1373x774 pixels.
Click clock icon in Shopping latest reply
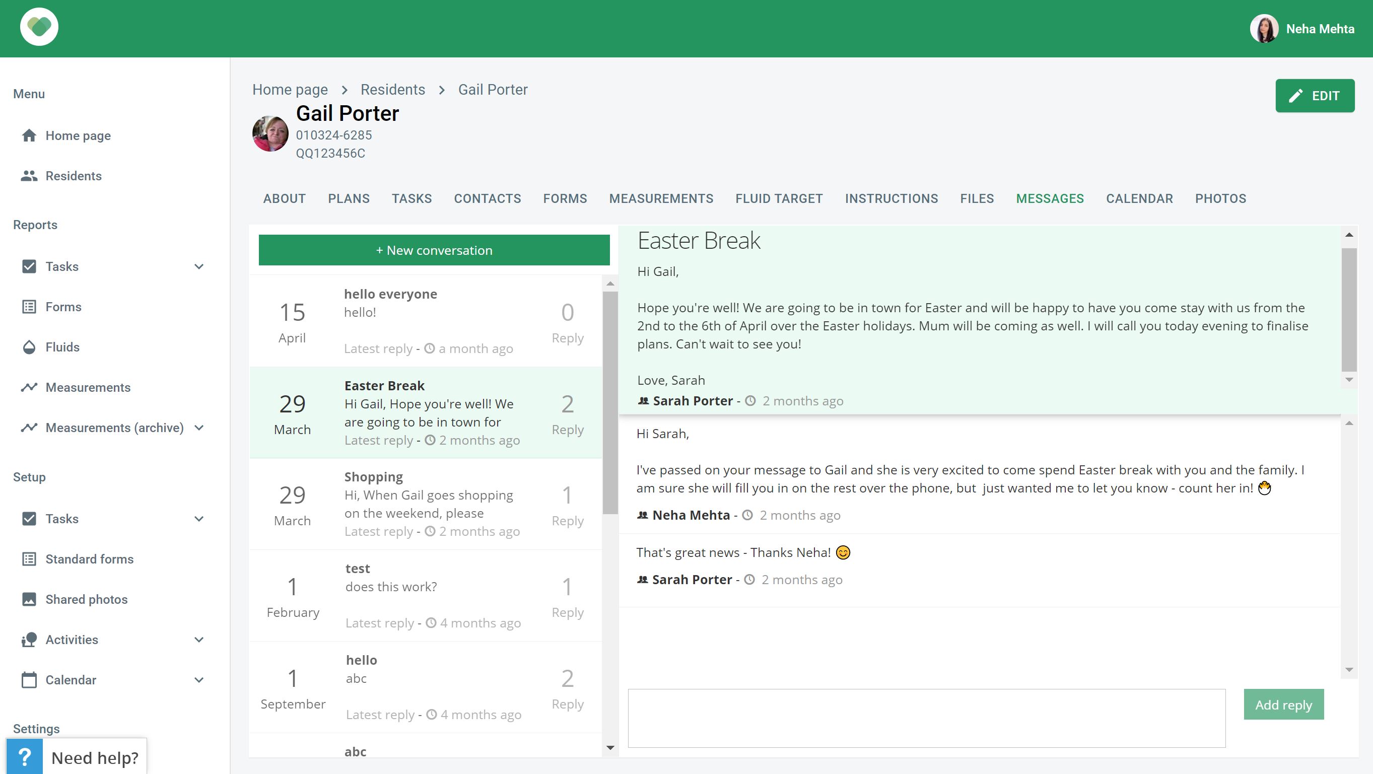tap(430, 531)
